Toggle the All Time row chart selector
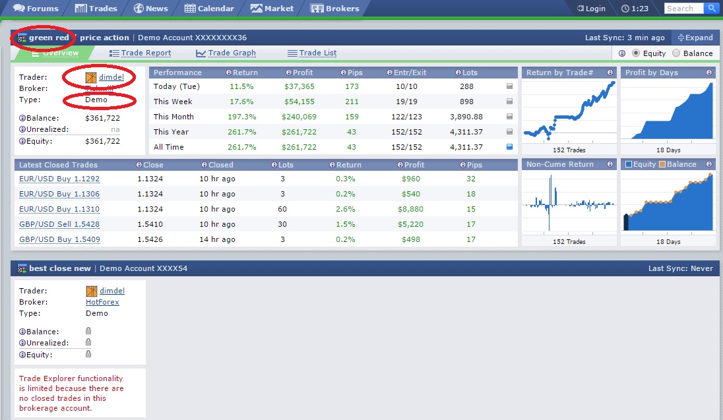 tap(509, 147)
